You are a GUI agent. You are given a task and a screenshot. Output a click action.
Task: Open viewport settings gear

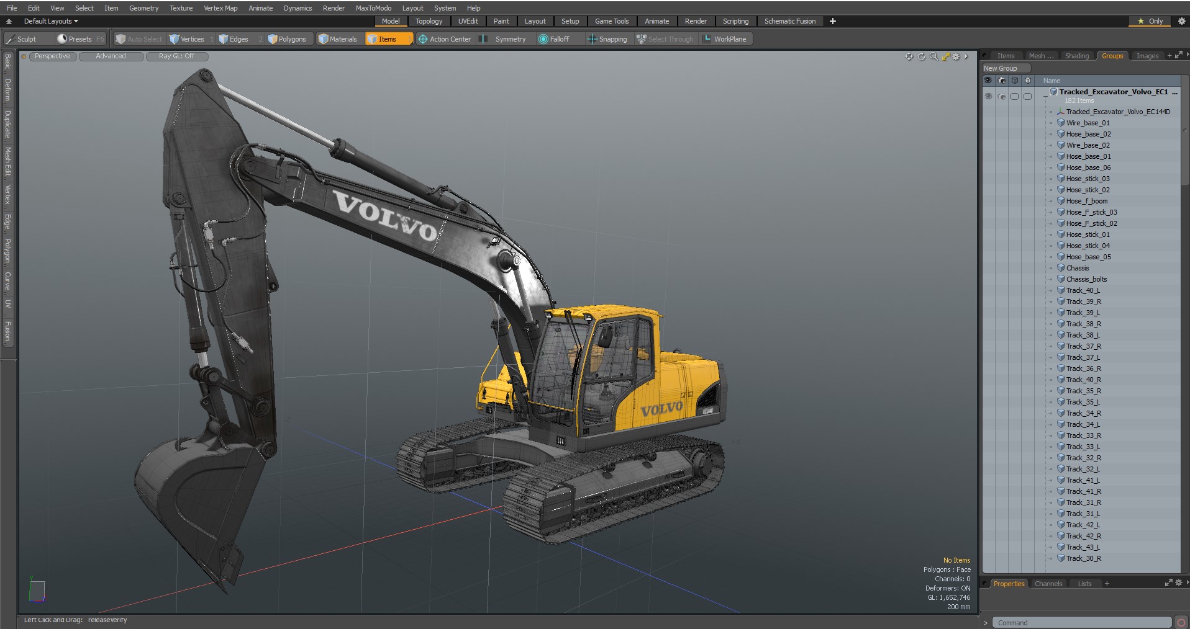(x=956, y=56)
